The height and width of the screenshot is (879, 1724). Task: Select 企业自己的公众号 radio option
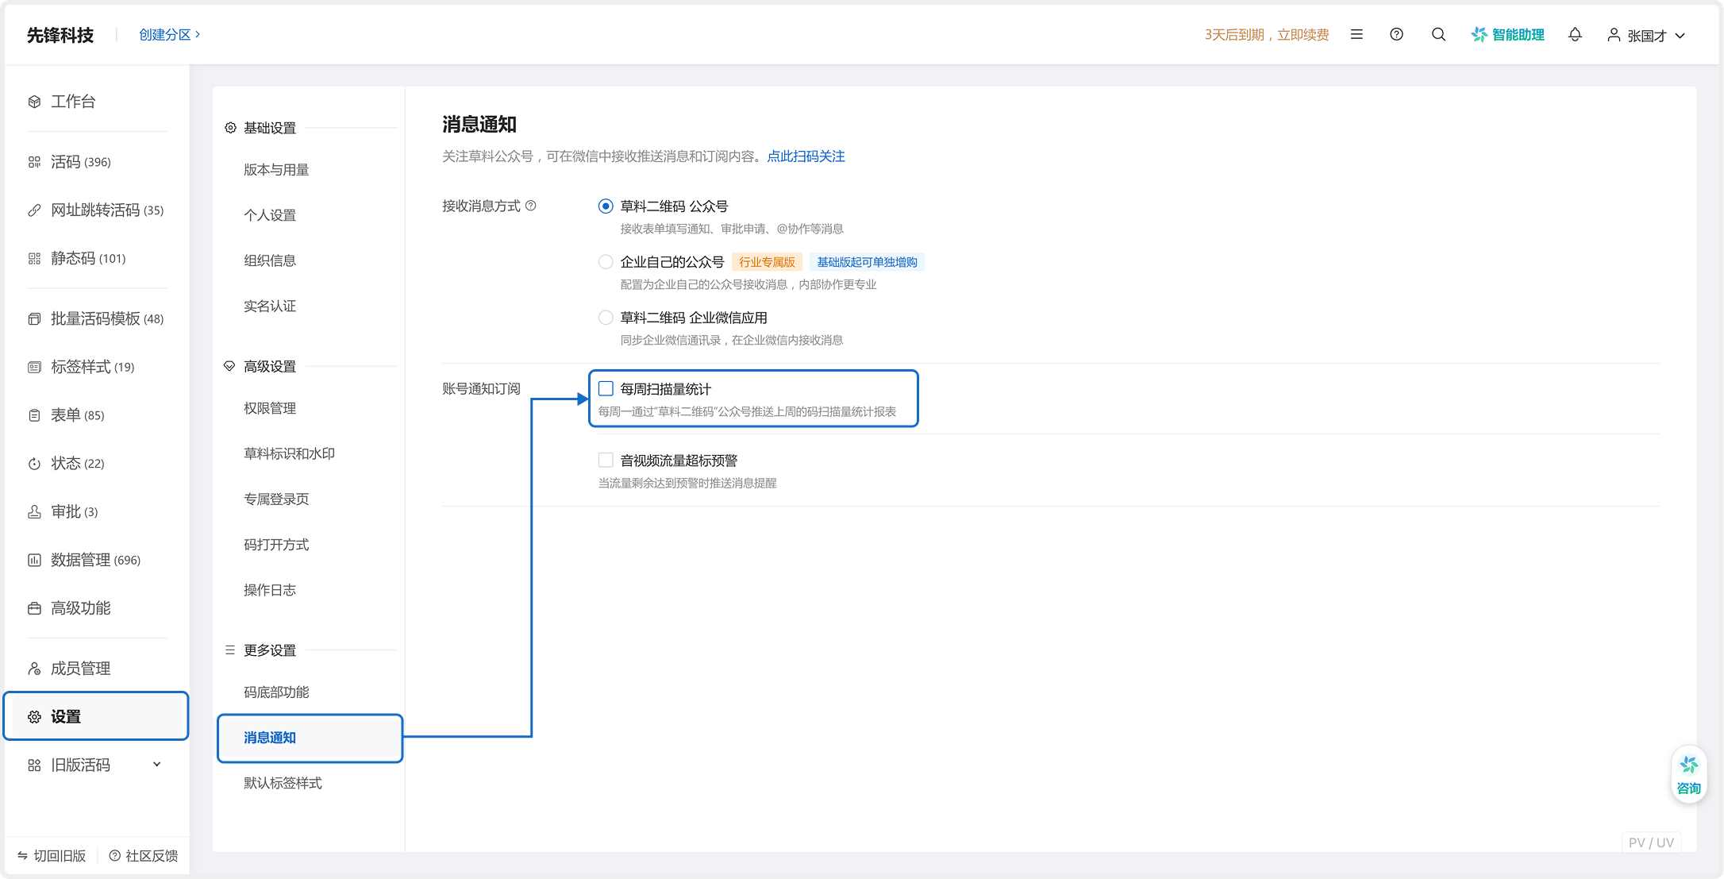pyautogui.click(x=606, y=261)
